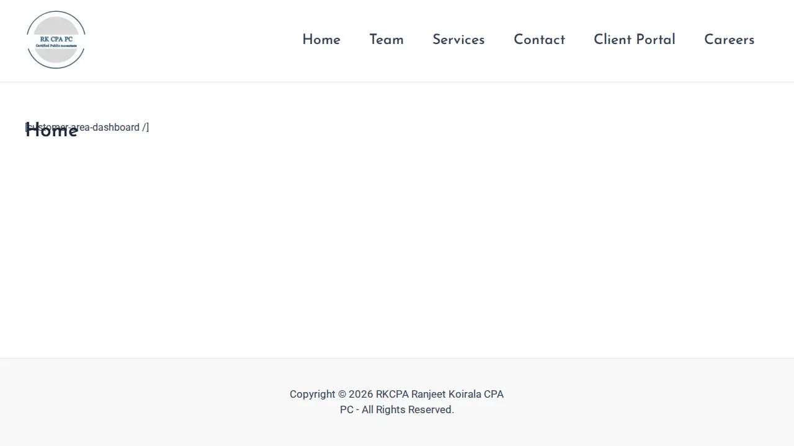Click the copyright notice text in footer
This screenshot has height=446, width=794.
[397, 401]
